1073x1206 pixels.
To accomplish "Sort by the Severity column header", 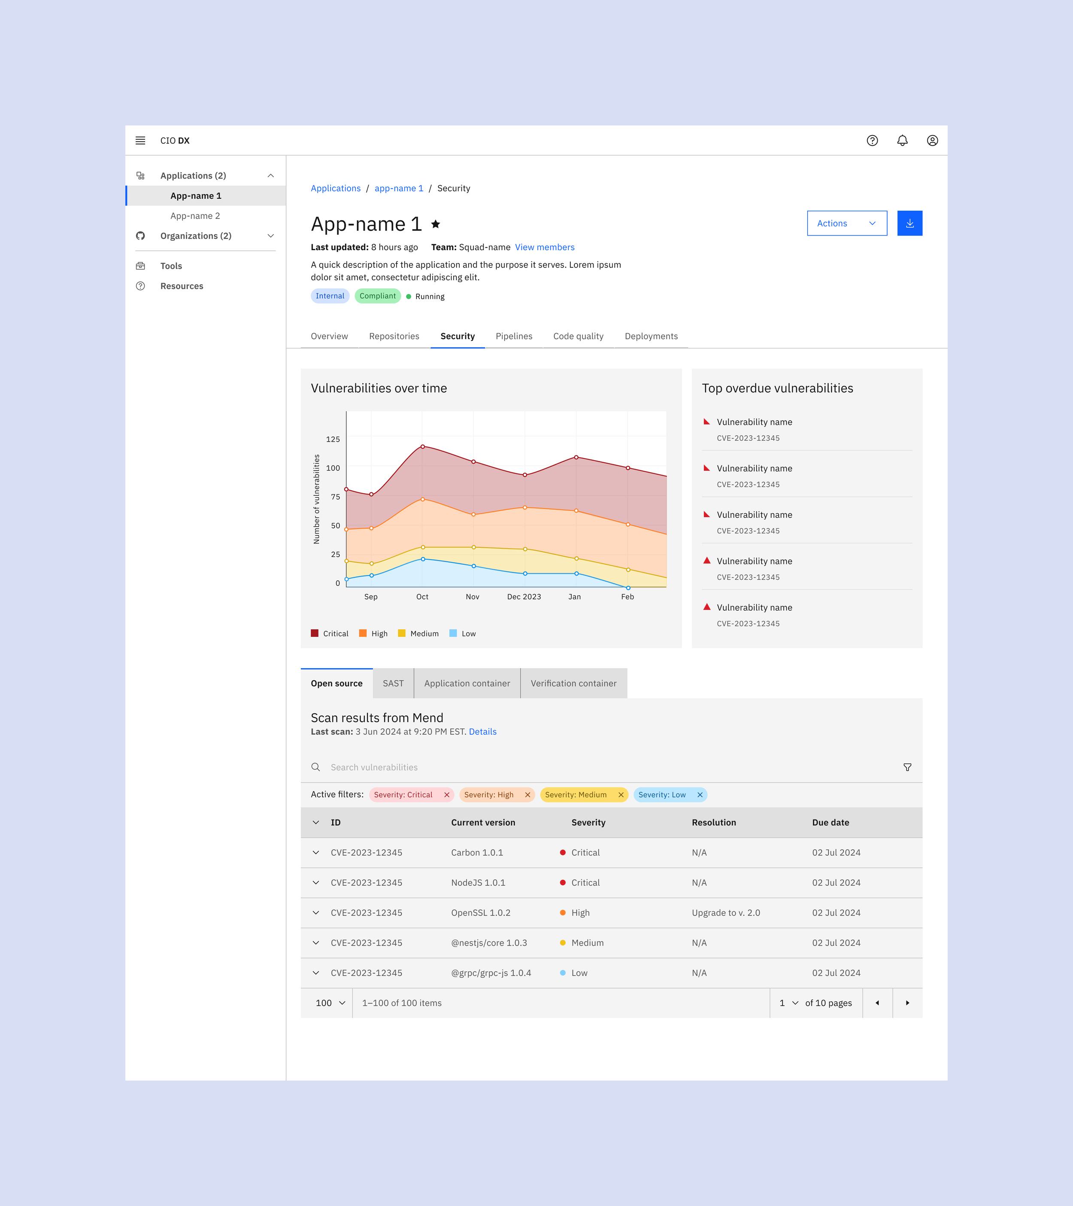I will (x=588, y=822).
